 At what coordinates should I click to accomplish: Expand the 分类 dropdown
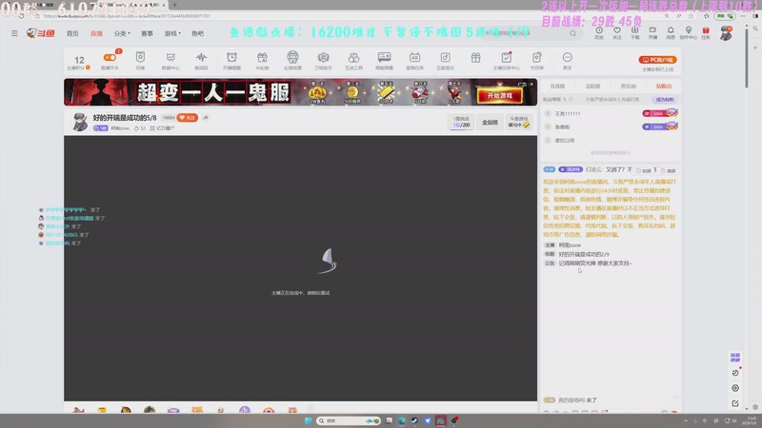(122, 33)
